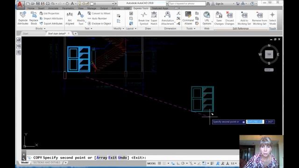
Task: Select the Annotation Attachment tool
Action: pos(168,18)
